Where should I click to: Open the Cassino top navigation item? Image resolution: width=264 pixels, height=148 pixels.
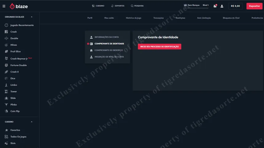click(98, 6)
